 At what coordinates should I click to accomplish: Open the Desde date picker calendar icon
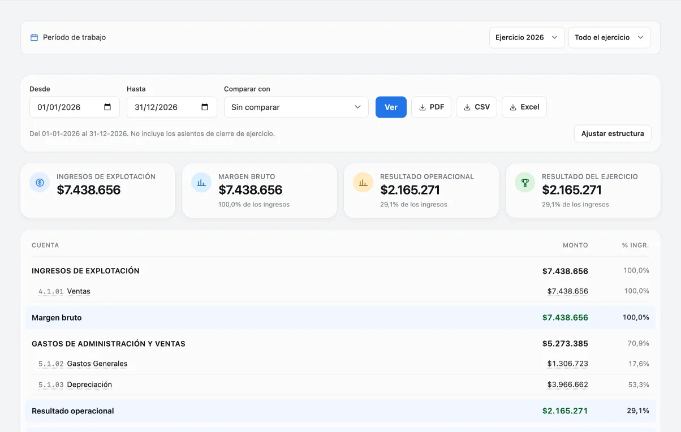tap(107, 107)
